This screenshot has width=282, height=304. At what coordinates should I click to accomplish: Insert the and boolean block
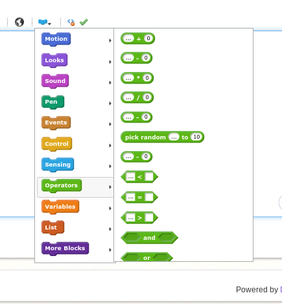point(149,238)
